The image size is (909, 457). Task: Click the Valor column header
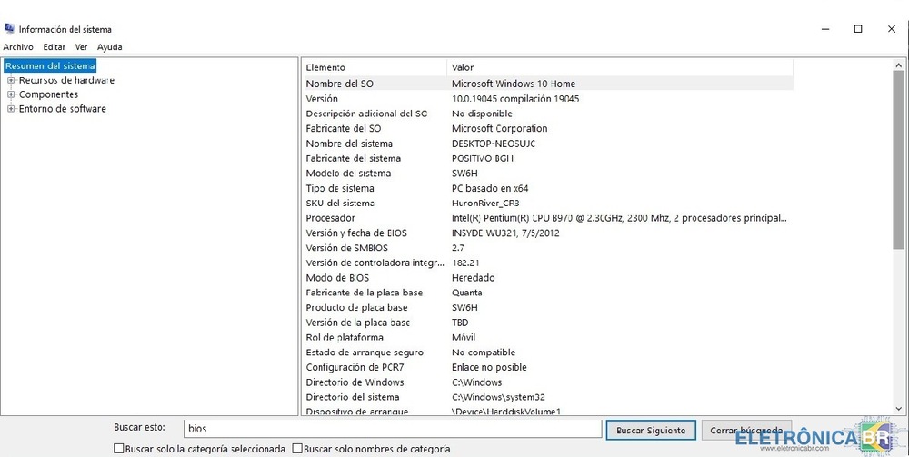coord(618,67)
